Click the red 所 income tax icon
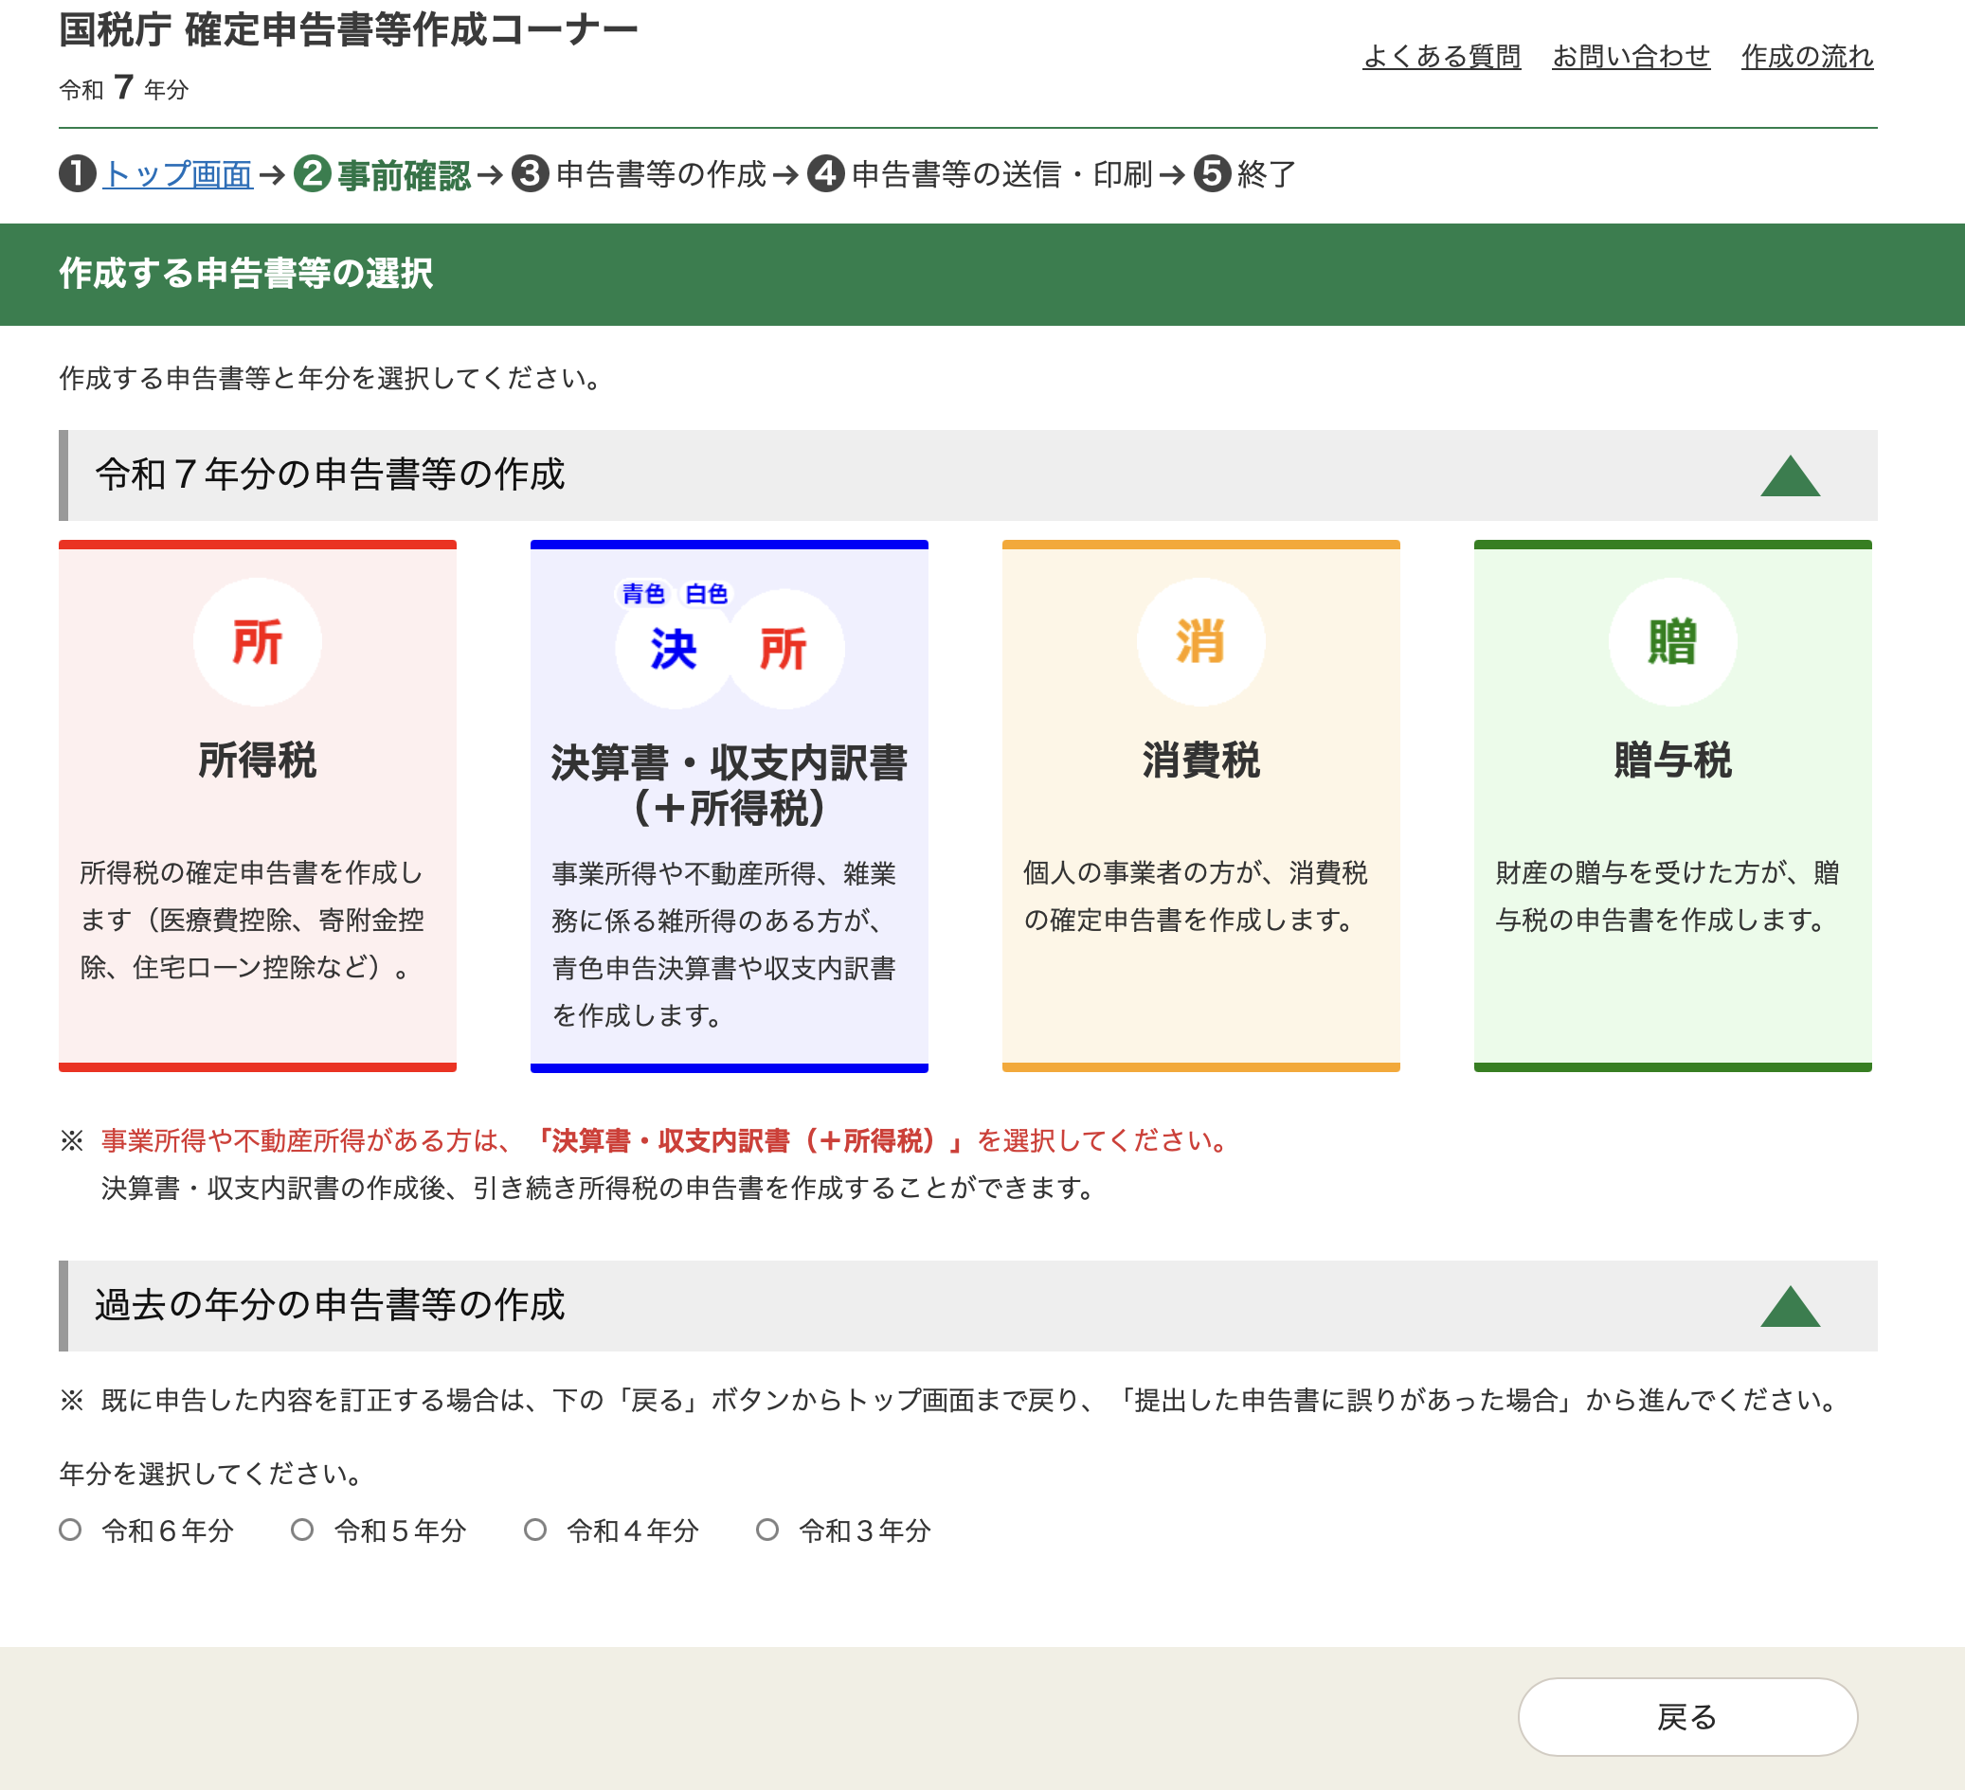Screen dimensions: 1965x1790 (258, 642)
